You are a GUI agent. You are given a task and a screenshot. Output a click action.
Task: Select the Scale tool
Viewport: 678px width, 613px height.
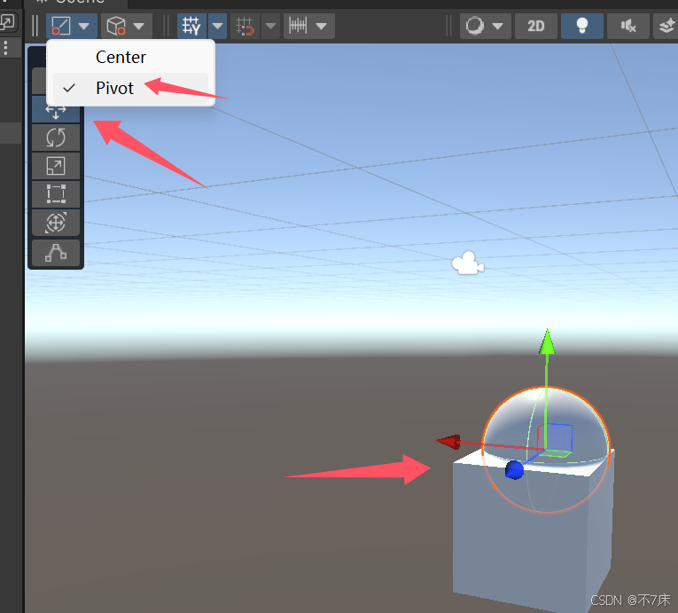coord(56,166)
